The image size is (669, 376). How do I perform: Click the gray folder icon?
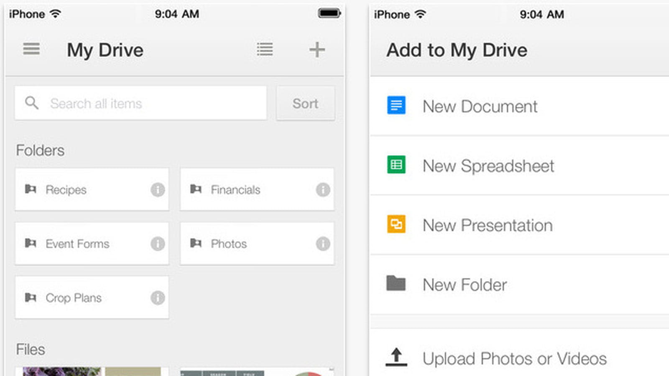point(396,283)
